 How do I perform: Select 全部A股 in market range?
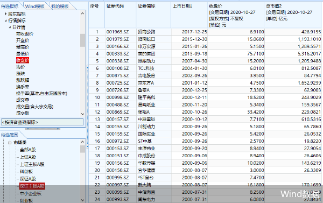28,150
